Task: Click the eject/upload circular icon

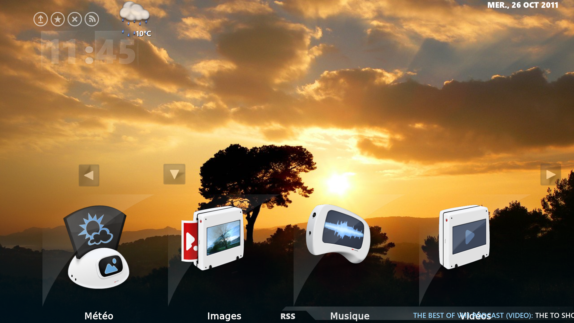Action: [x=41, y=19]
